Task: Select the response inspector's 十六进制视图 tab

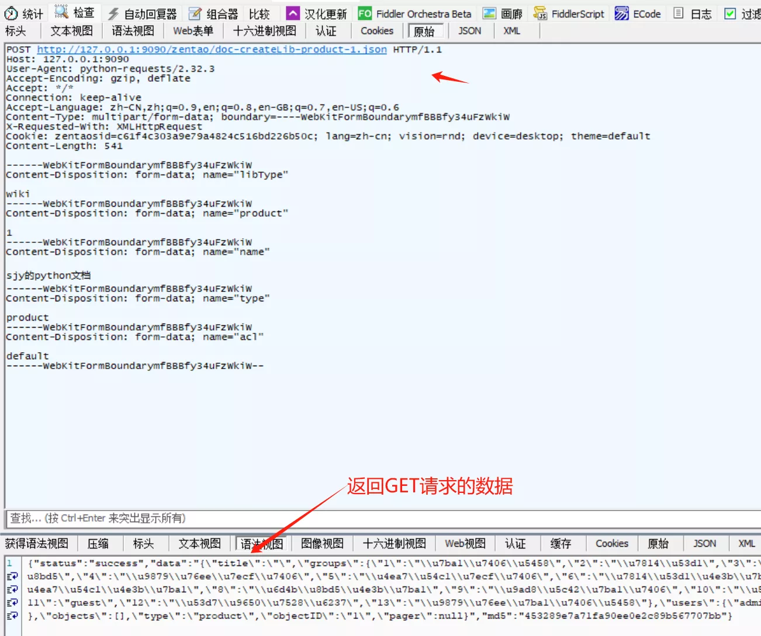Action: click(x=395, y=544)
